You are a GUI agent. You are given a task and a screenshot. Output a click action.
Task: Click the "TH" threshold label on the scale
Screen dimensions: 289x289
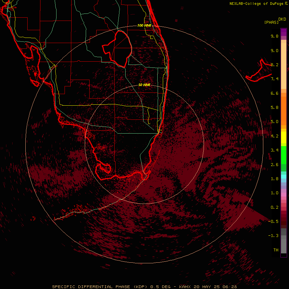pos(276,250)
